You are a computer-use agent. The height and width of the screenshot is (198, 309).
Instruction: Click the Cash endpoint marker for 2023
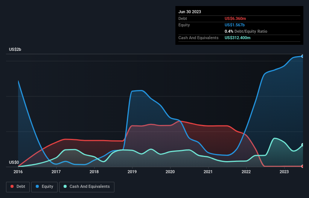(x=303, y=145)
